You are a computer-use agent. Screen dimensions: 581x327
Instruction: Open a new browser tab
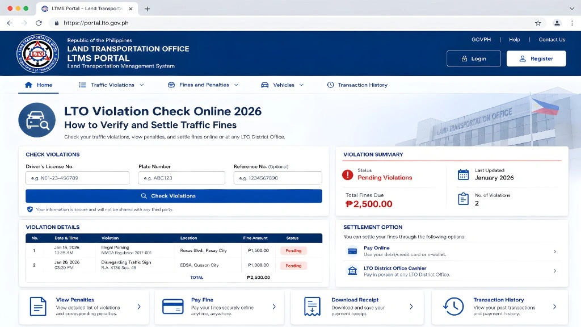pos(147,9)
